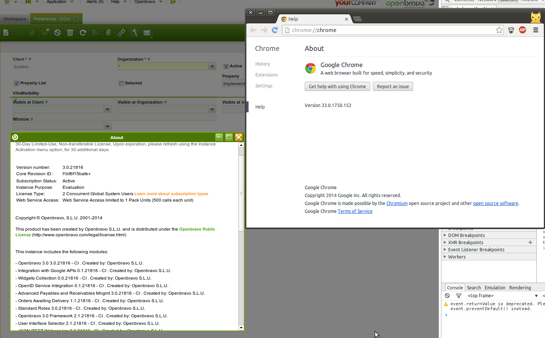545x338 pixels.
Task: Open History in Chrome sidebar
Action: point(263,64)
